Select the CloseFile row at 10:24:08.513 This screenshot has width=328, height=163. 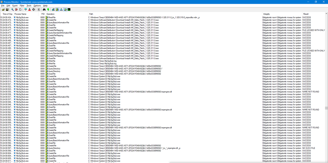(x=163, y=81)
